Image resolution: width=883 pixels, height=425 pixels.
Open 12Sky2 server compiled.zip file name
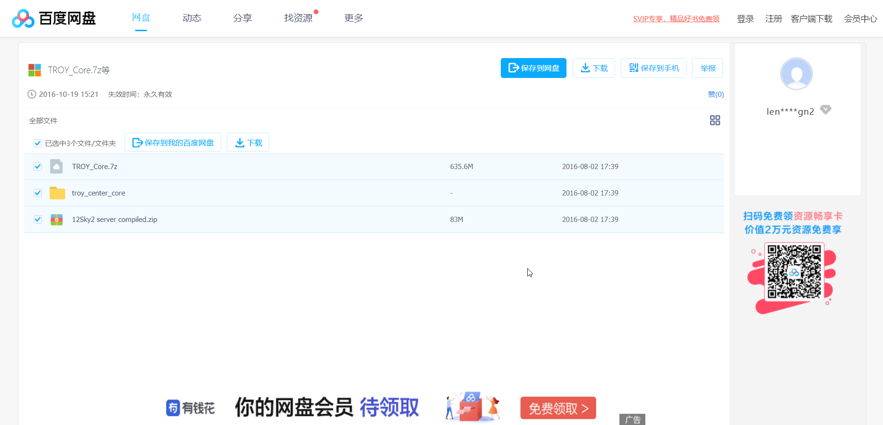coord(114,220)
